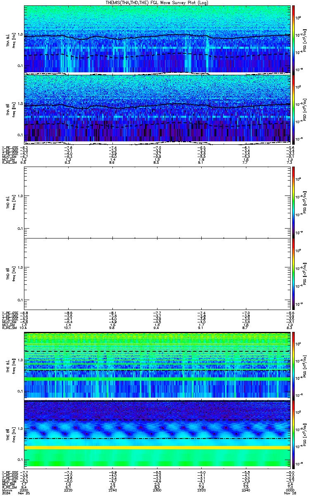310x496 pixels.
Task: Click the 2340 time tick label
Action: click(246, 490)
